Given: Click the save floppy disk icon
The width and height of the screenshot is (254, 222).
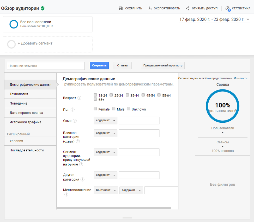Looking at the screenshot, I should coord(121,8).
